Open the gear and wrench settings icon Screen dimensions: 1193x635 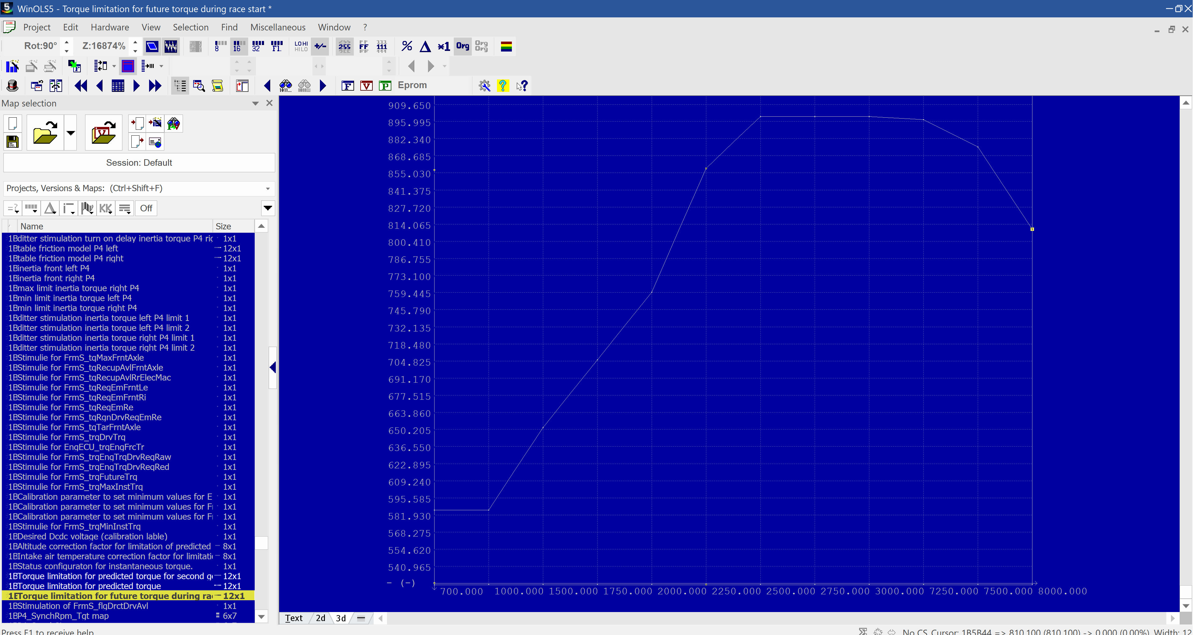point(485,86)
